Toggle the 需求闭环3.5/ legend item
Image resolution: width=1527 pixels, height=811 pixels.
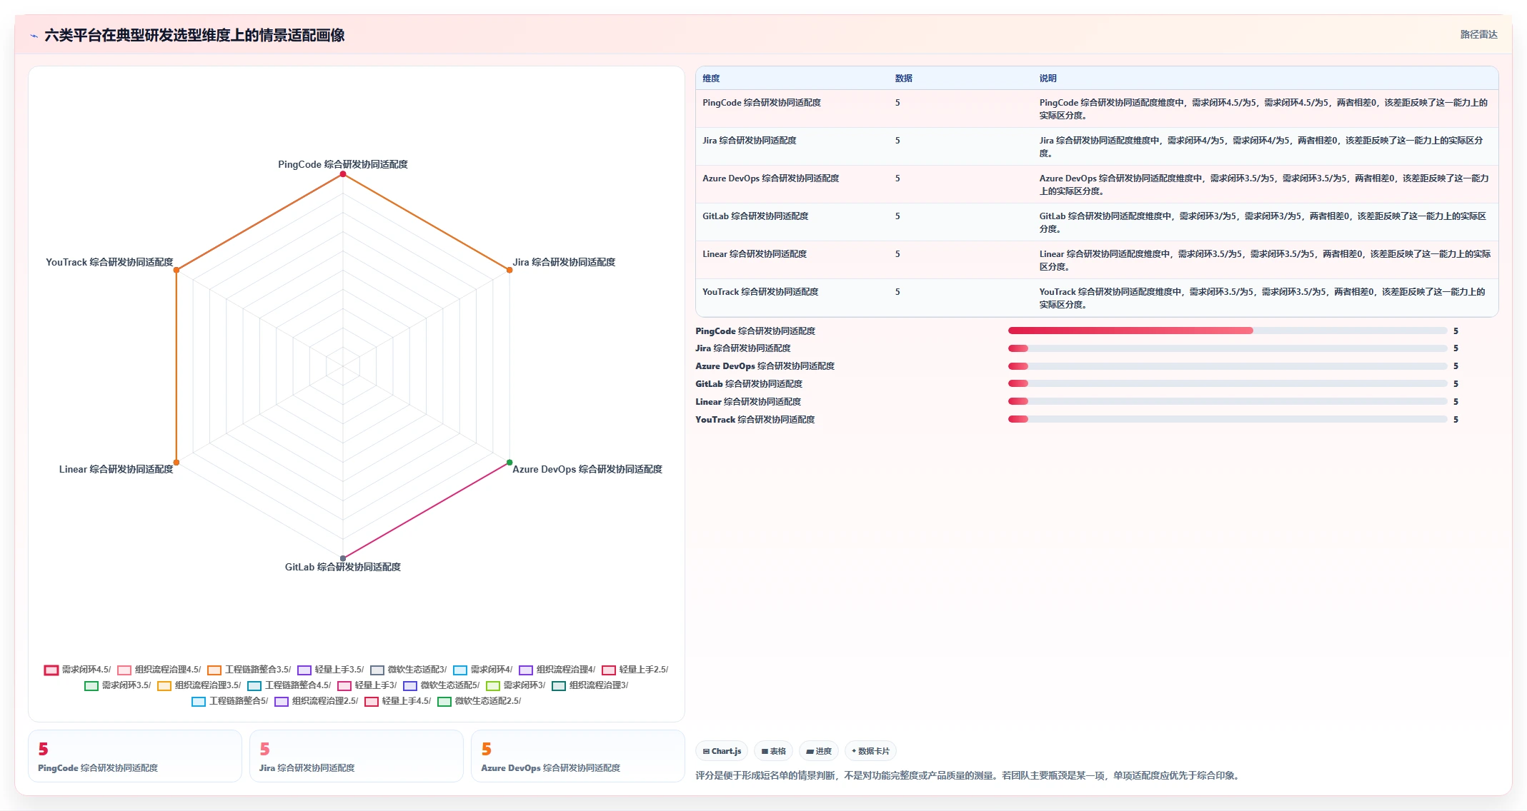117,685
